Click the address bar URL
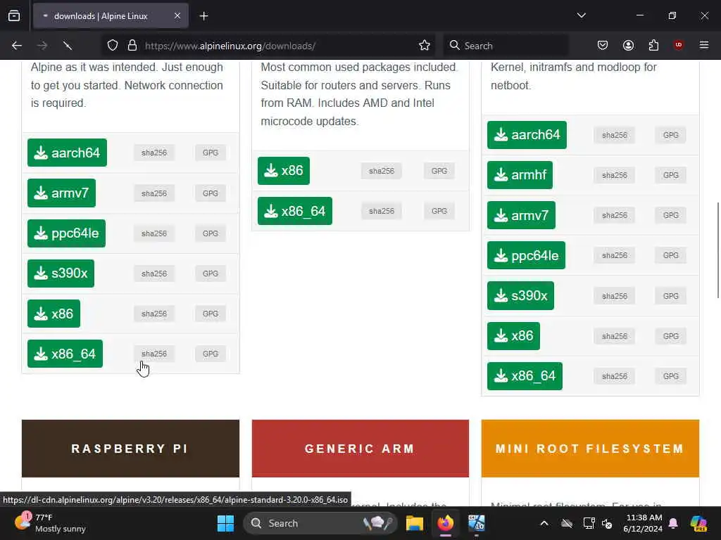 (x=230, y=46)
